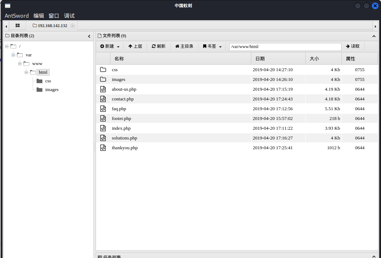
Task: Expand the 任务列表 panel chevron
Action: click(374, 256)
